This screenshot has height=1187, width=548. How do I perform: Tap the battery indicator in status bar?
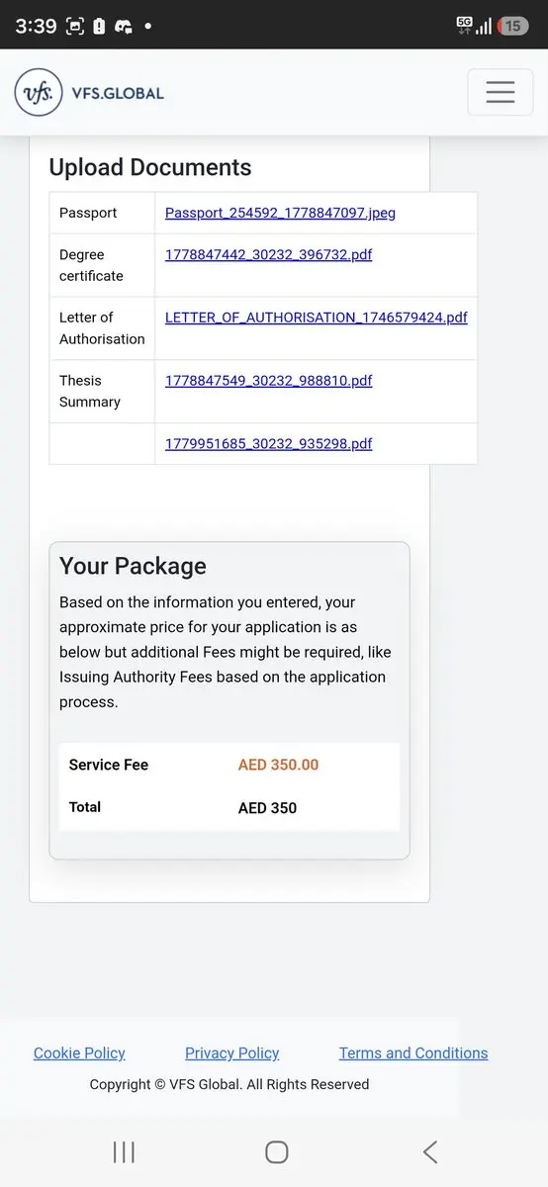pos(512,27)
